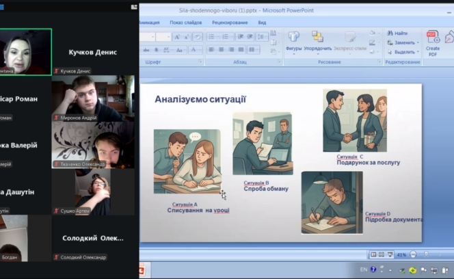The width and height of the screenshot is (454, 279).
Task: Click the zoom slider in status bar
Action: pyautogui.click(x=425, y=254)
